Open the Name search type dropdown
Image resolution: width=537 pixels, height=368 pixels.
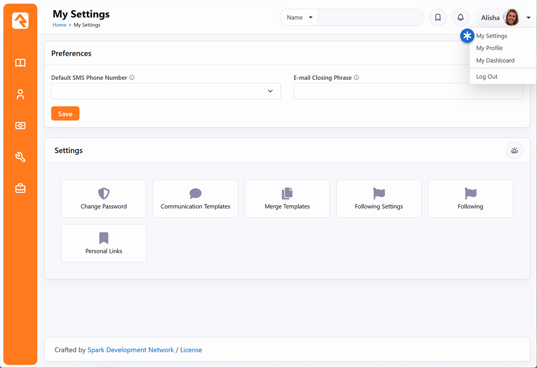pyautogui.click(x=299, y=17)
